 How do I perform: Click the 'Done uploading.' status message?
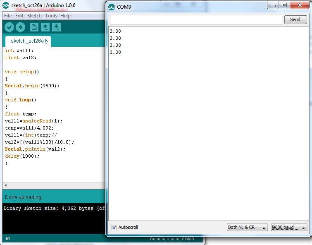coord(24,197)
